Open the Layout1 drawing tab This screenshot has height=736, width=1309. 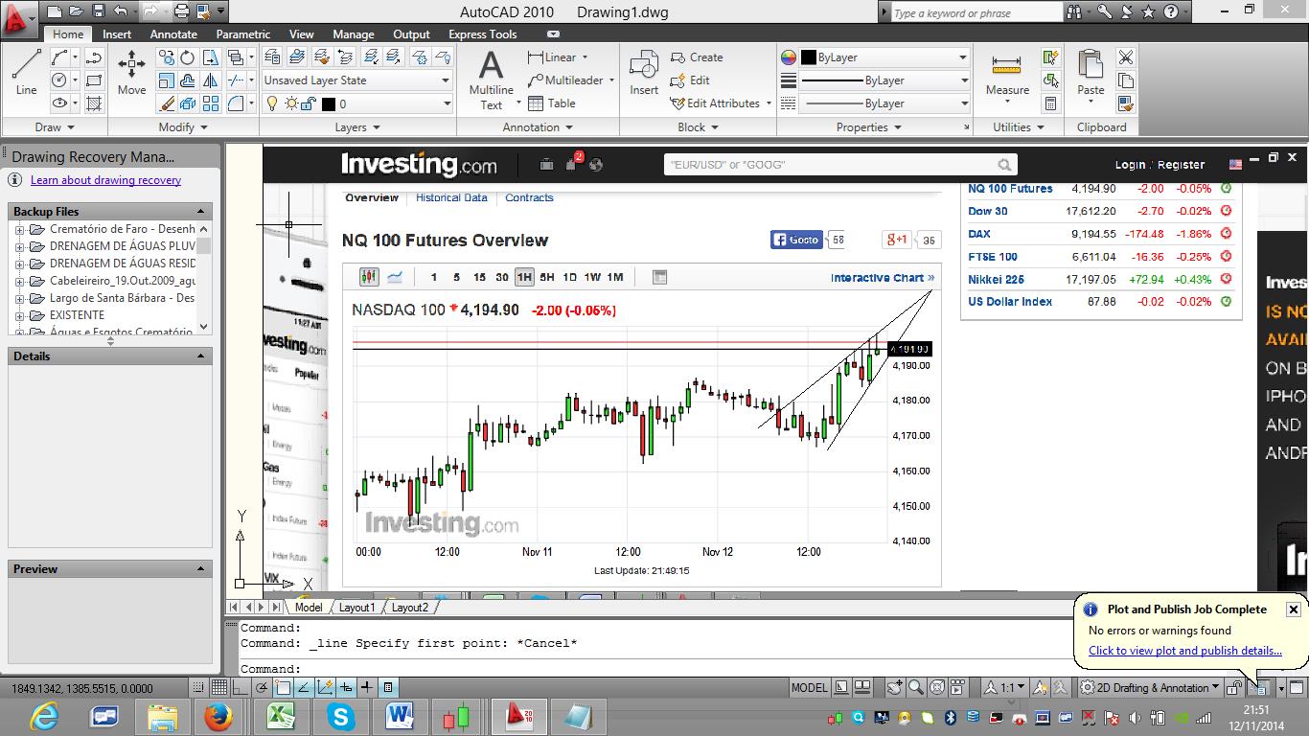[356, 607]
